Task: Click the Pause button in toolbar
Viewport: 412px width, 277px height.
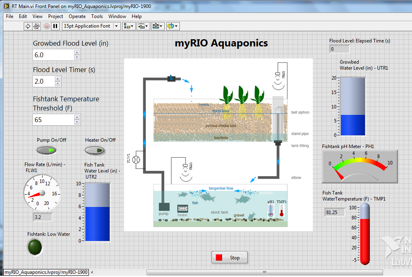Action: point(55,26)
